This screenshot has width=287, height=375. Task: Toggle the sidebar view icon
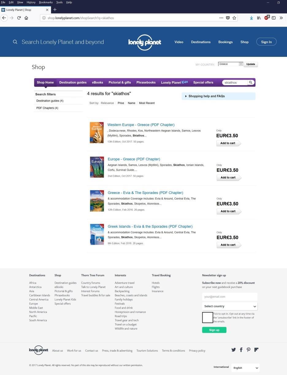[x=274, y=18]
